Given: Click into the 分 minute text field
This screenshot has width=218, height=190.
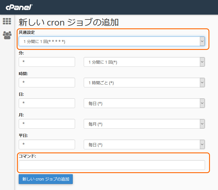Looking at the screenshot, I should pyautogui.click(x=47, y=62).
